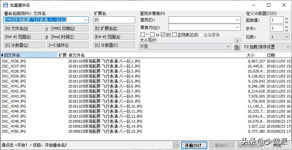This screenshot has height=150, width=292.
Task: Open help with the ? button
Action: (237, 41)
